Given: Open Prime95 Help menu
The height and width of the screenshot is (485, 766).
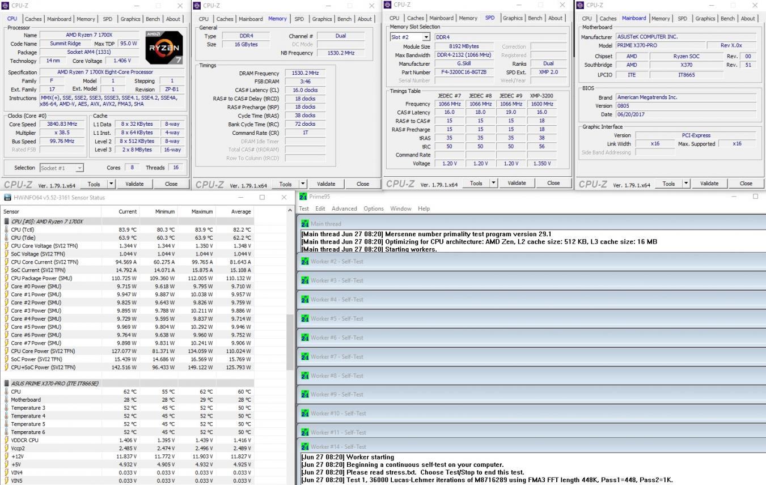Looking at the screenshot, I should click(x=424, y=209).
